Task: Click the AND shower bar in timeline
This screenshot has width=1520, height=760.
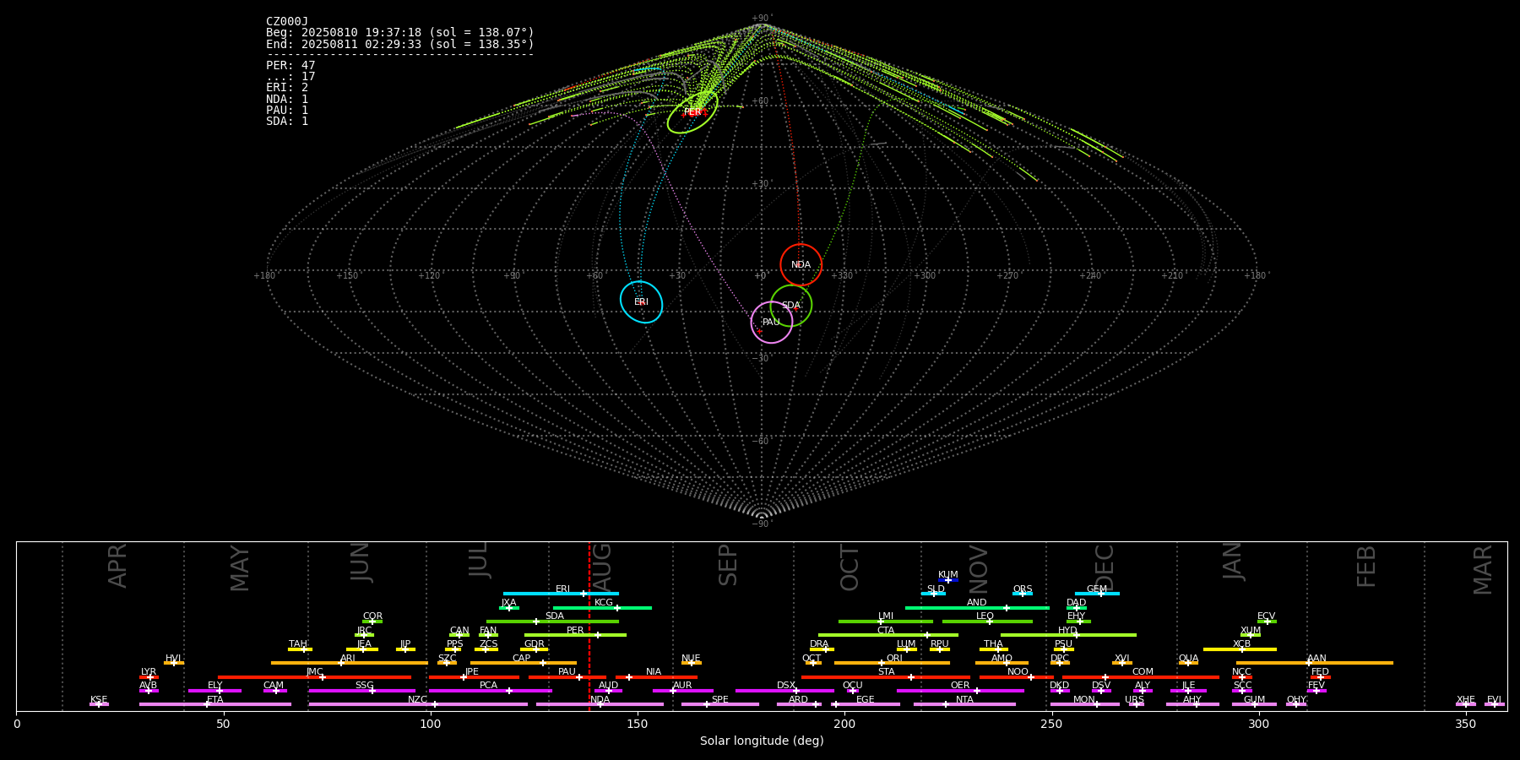Action: 977,607
